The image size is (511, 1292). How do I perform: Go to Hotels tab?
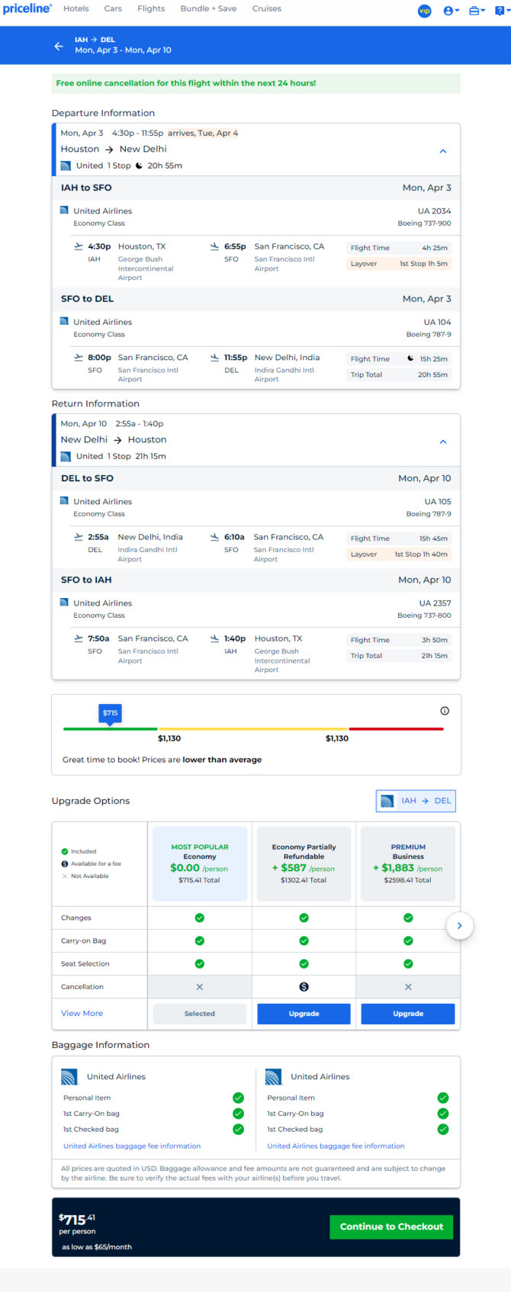pyautogui.click(x=76, y=8)
